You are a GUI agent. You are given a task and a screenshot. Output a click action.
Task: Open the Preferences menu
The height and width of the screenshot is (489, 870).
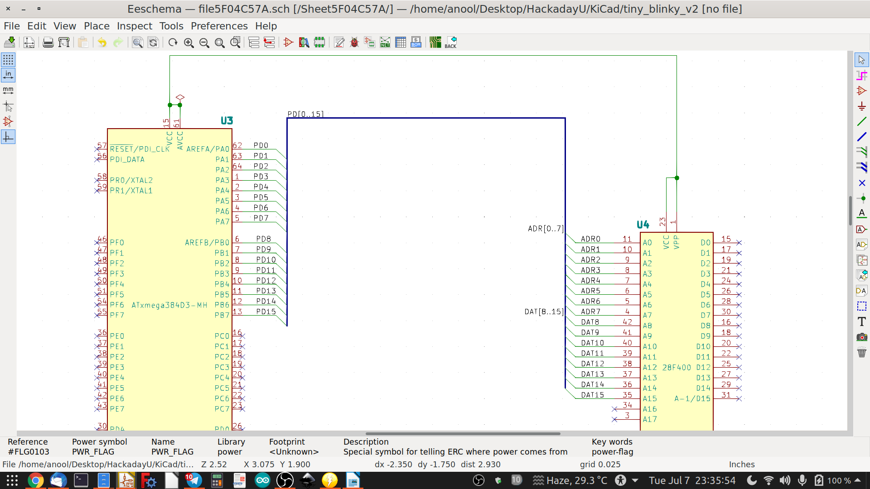pos(219,26)
